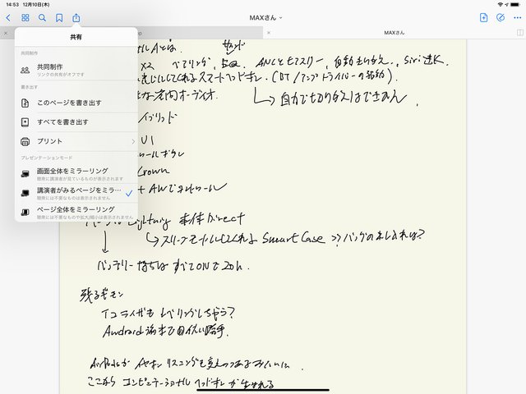This screenshot has height=394, width=526.
Task: Tap the back arrow to leave the notebook
Action: click(8, 17)
